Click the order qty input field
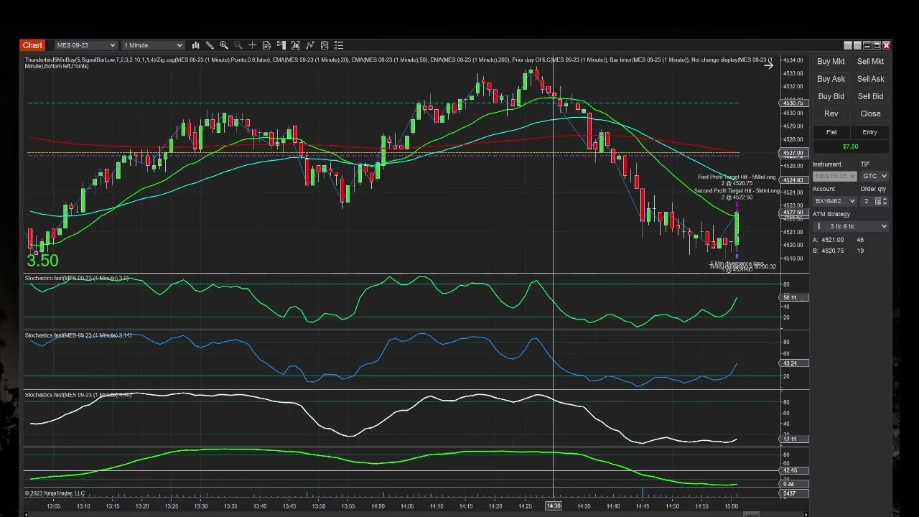Screen dimensions: 919x517 pos(867,201)
